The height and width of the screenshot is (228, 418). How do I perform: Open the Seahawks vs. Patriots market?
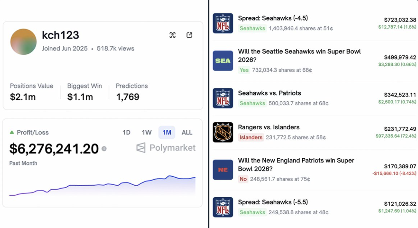pos(270,93)
